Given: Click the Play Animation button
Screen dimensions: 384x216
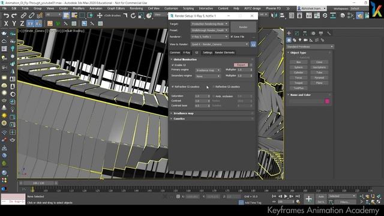Looking at the screenshot, I should [286, 196].
